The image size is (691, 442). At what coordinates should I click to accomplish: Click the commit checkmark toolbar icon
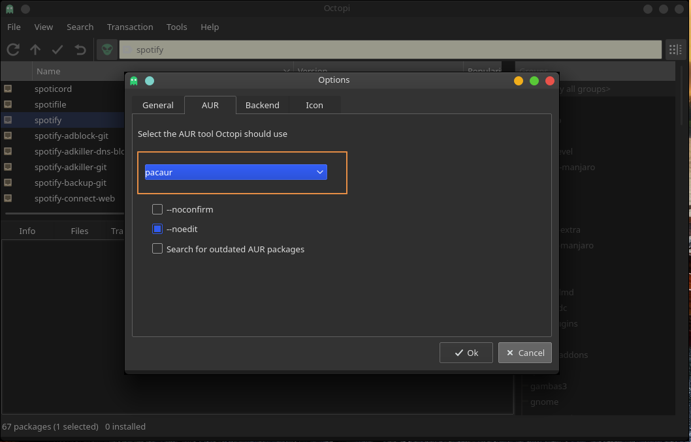57,50
